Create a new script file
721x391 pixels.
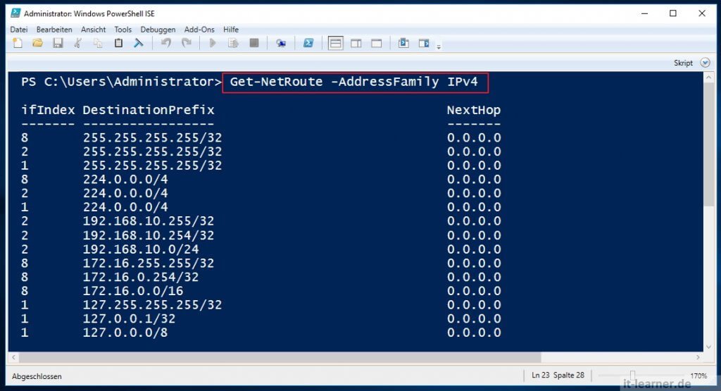pyautogui.click(x=18, y=43)
